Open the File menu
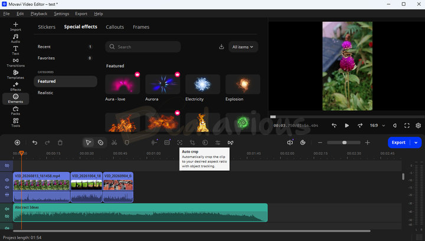The height and width of the screenshot is (241, 425). click(x=6, y=14)
